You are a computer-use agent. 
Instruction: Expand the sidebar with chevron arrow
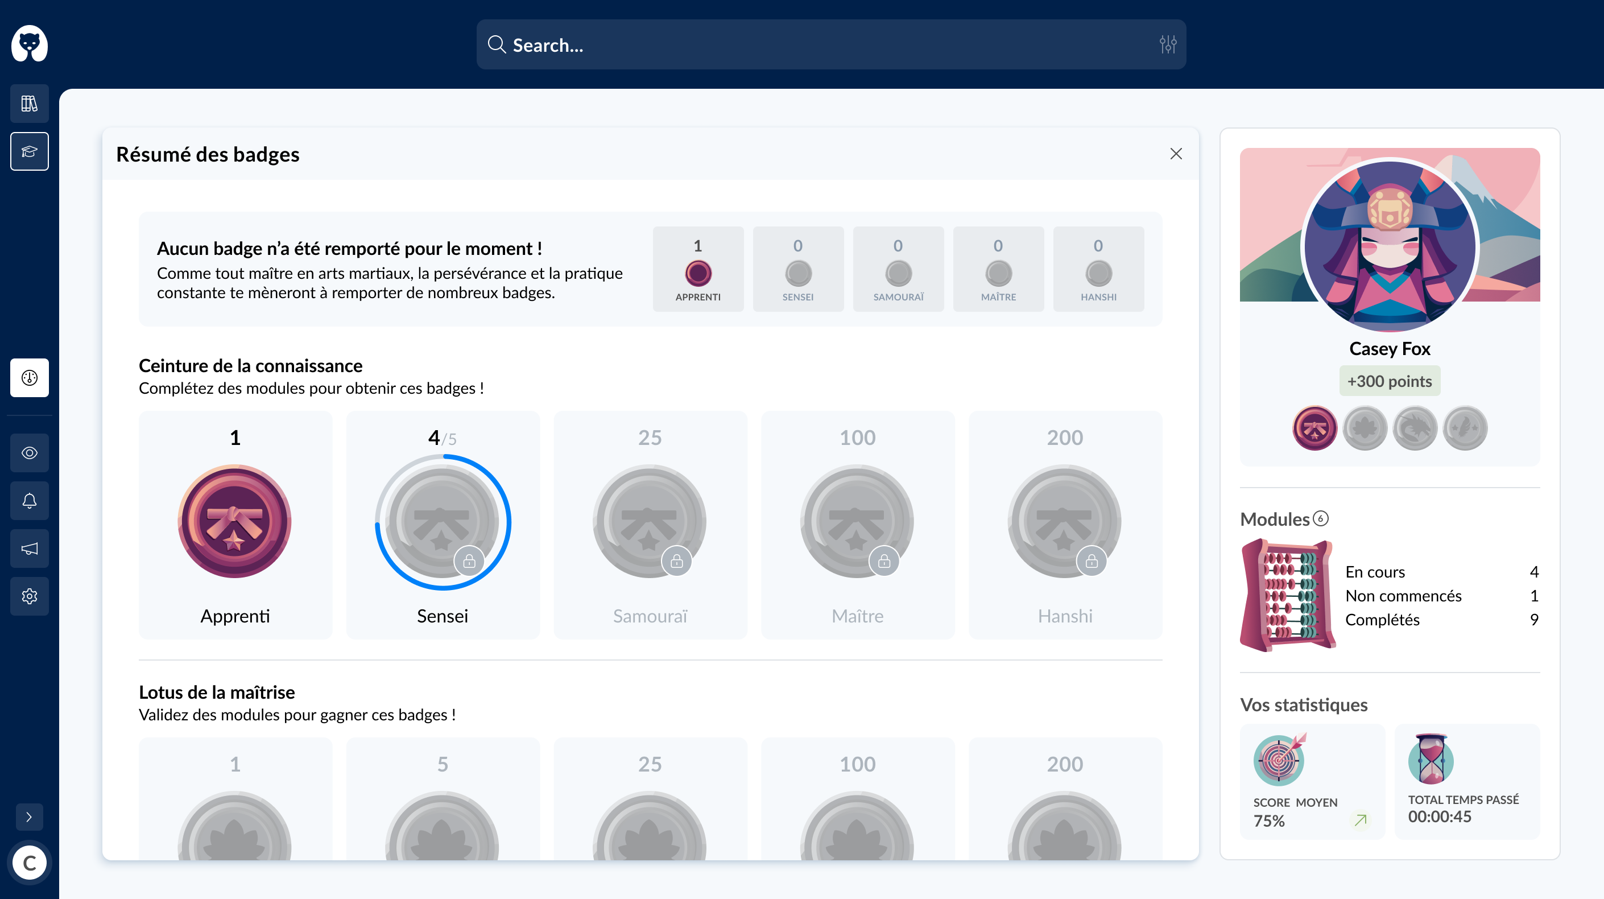[x=29, y=816]
